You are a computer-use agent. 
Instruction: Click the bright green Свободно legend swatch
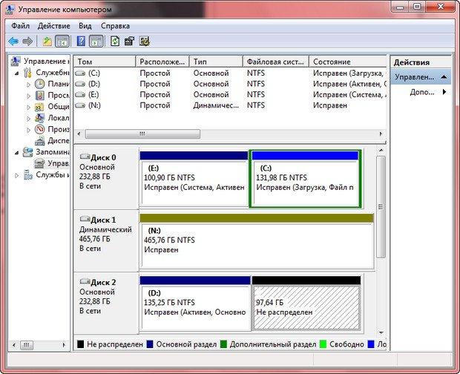point(323,344)
